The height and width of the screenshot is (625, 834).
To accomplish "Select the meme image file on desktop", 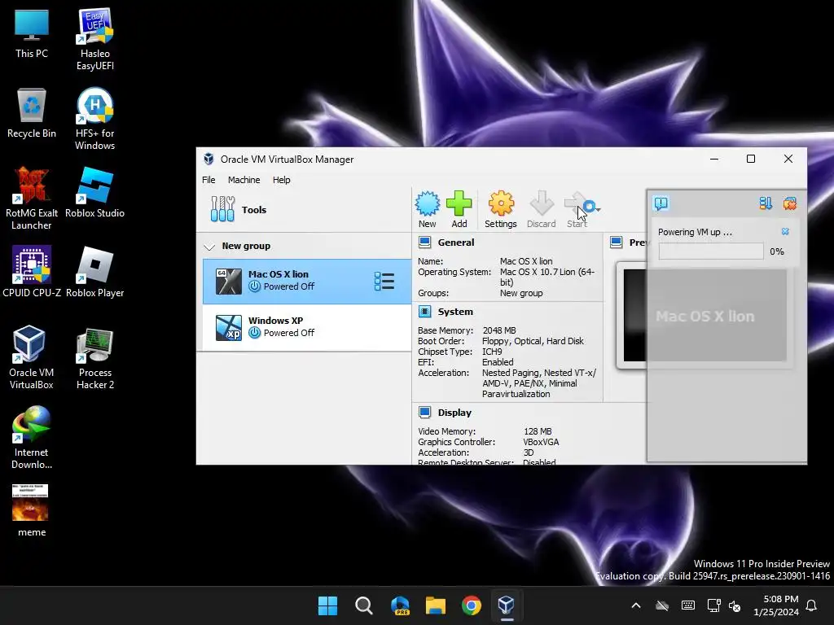I will [x=32, y=511].
